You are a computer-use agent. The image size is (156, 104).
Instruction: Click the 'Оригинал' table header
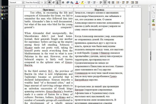click(49, 10)
